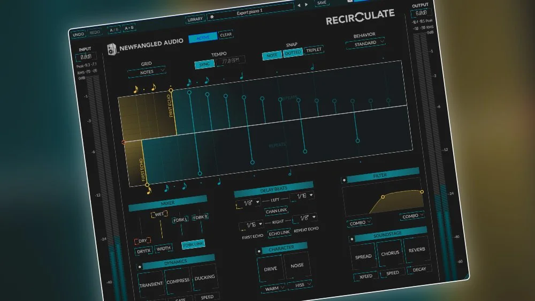Click the Recirculate plugin title logo
The height and width of the screenshot is (301, 535).
click(360, 17)
